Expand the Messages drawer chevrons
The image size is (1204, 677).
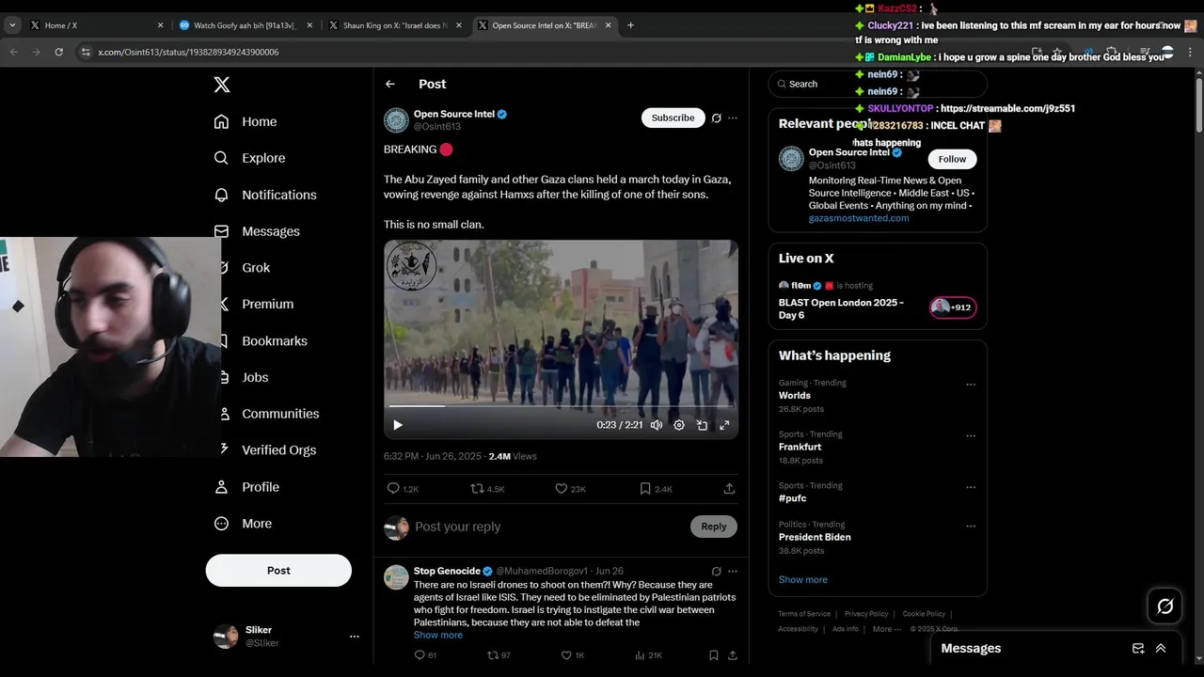click(1161, 648)
